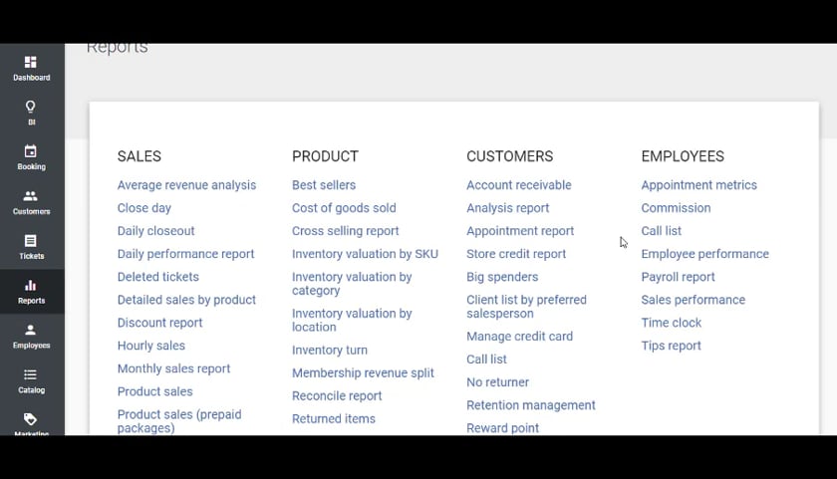
Task: Open the Booking calendar icon
Action: 31,151
